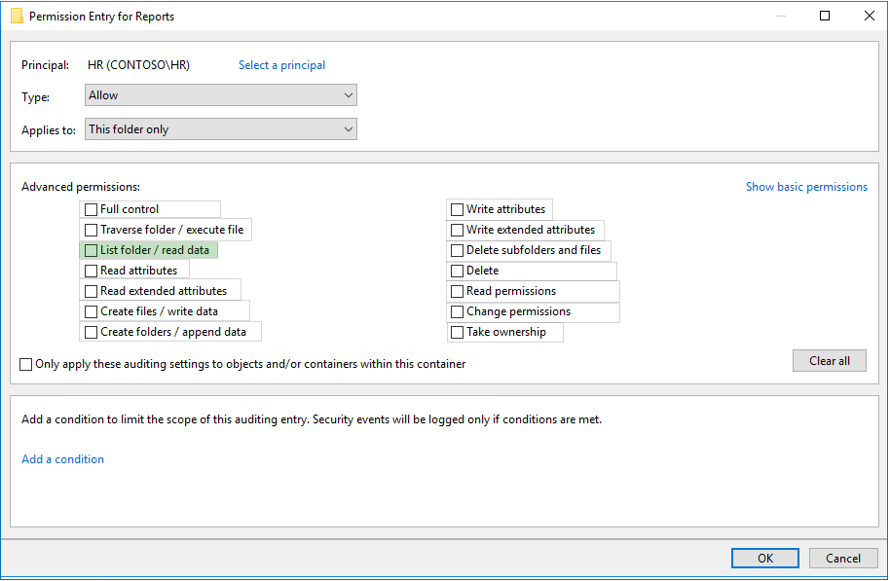Tick Create files / write data
Image resolution: width=890 pixels, height=581 pixels.
tap(91, 311)
